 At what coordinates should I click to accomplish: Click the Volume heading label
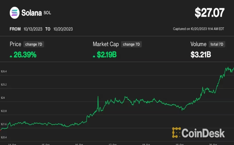point(198,44)
